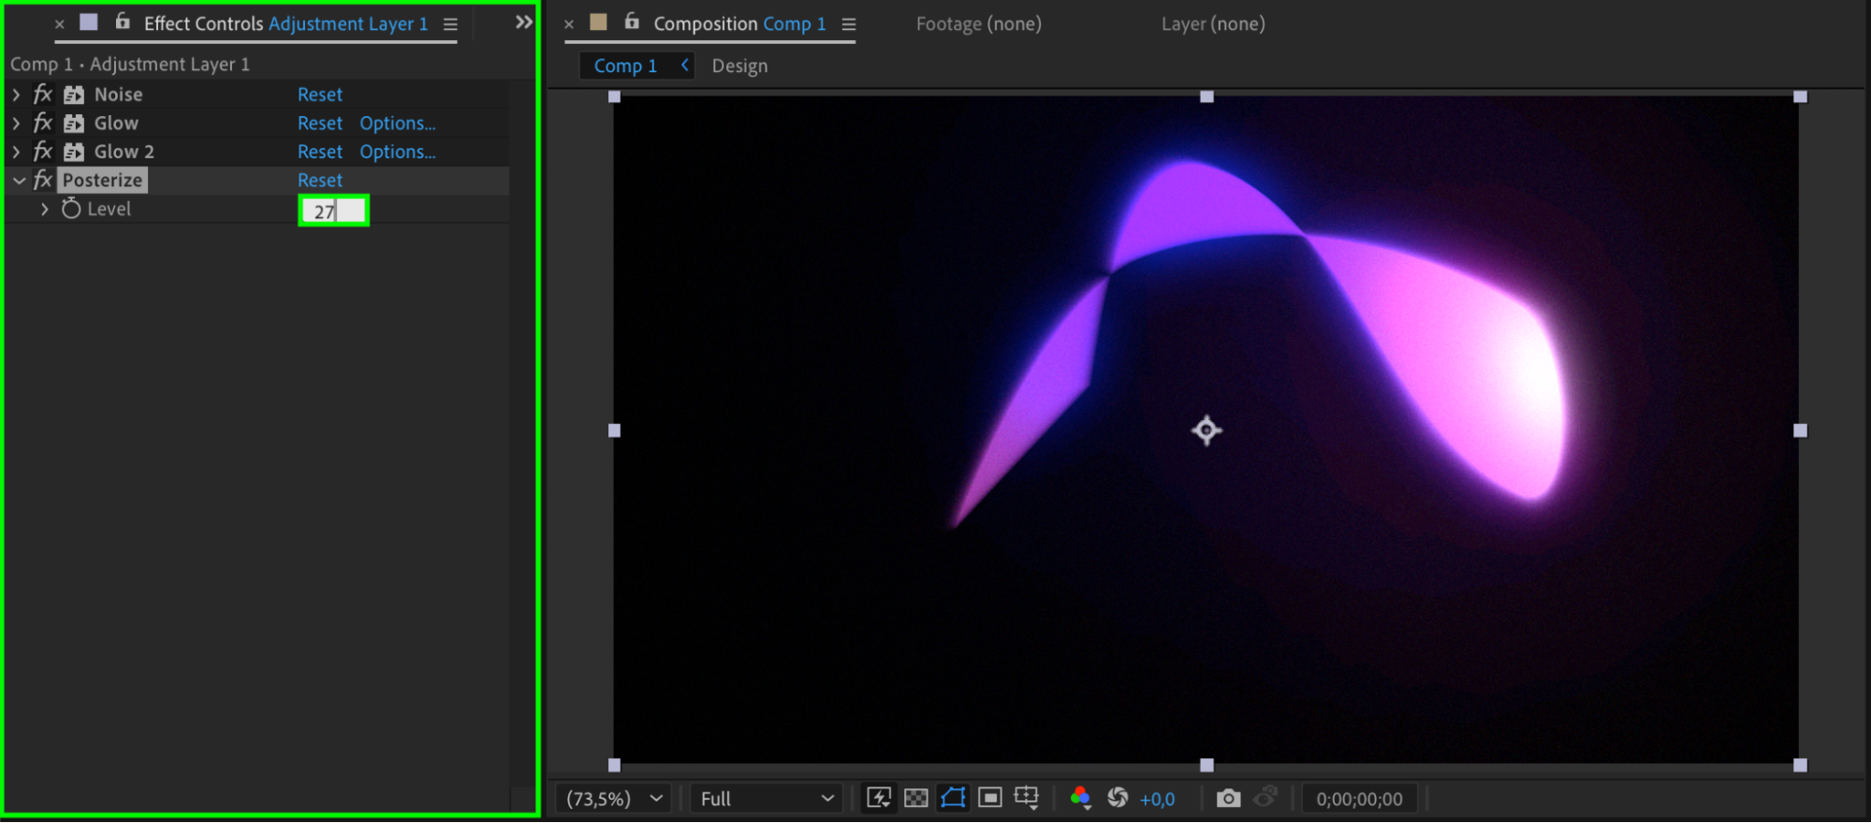This screenshot has height=823, width=1871.
Task: Click the animation preset icon beside Noise
Action: (74, 95)
